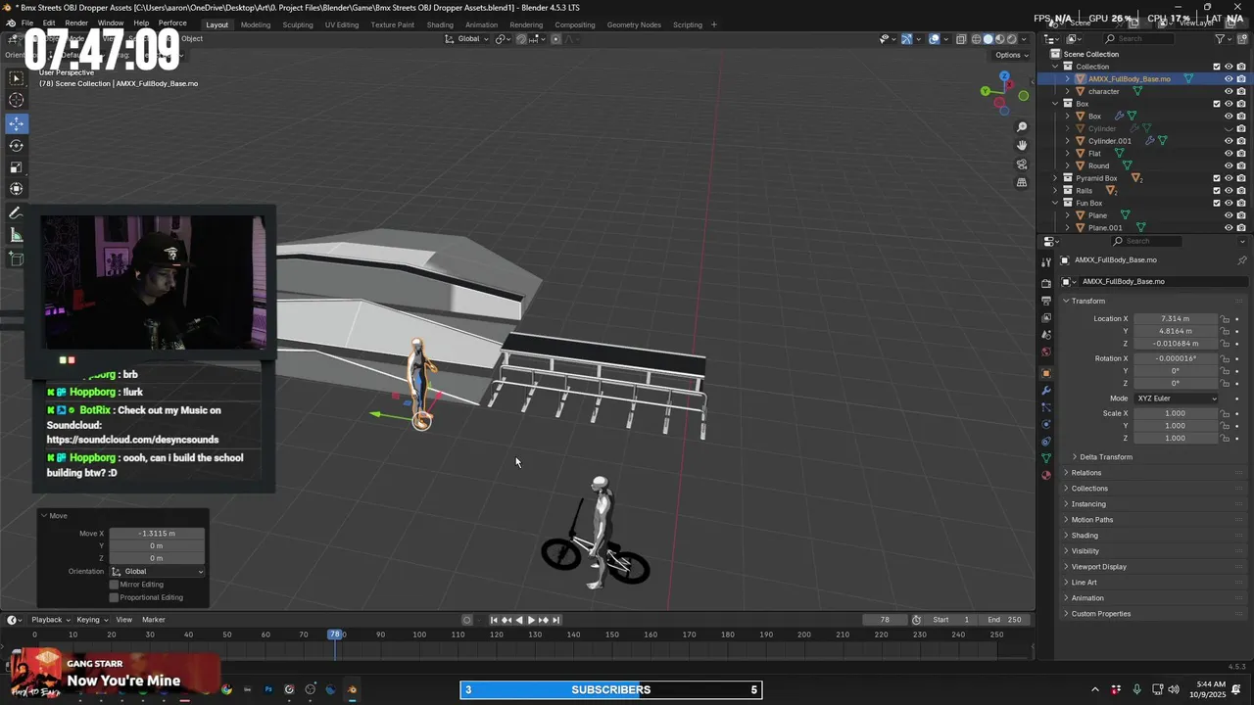Viewport: 1254px width, 705px height.
Task: Lock the Location X value
Action: pos(1225,319)
